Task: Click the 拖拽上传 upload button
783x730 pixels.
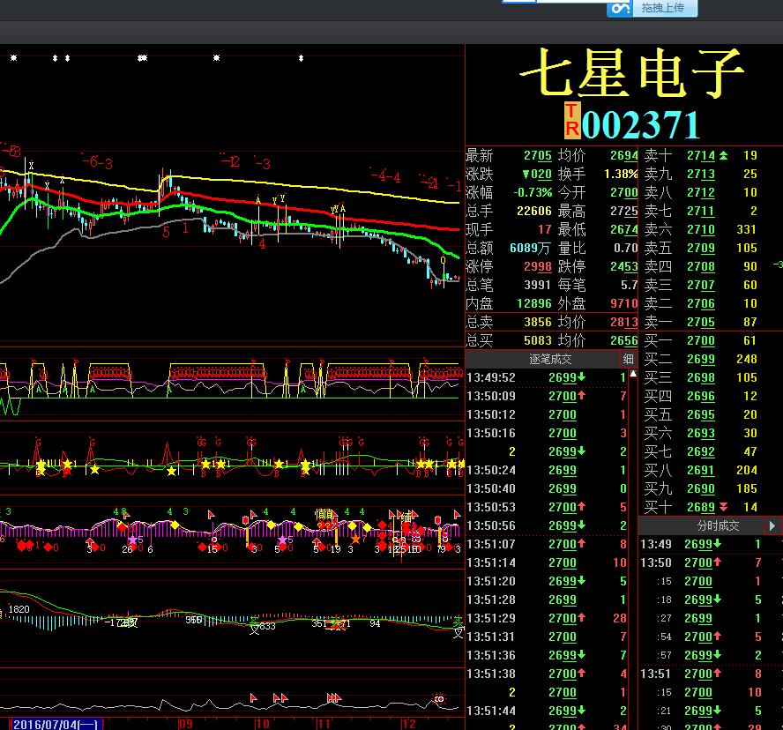Action: [663, 7]
